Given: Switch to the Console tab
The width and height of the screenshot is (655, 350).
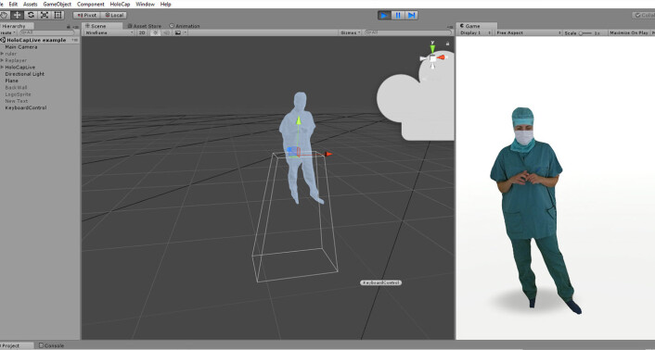Looking at the screenshot, I should (x=52, y=345).
